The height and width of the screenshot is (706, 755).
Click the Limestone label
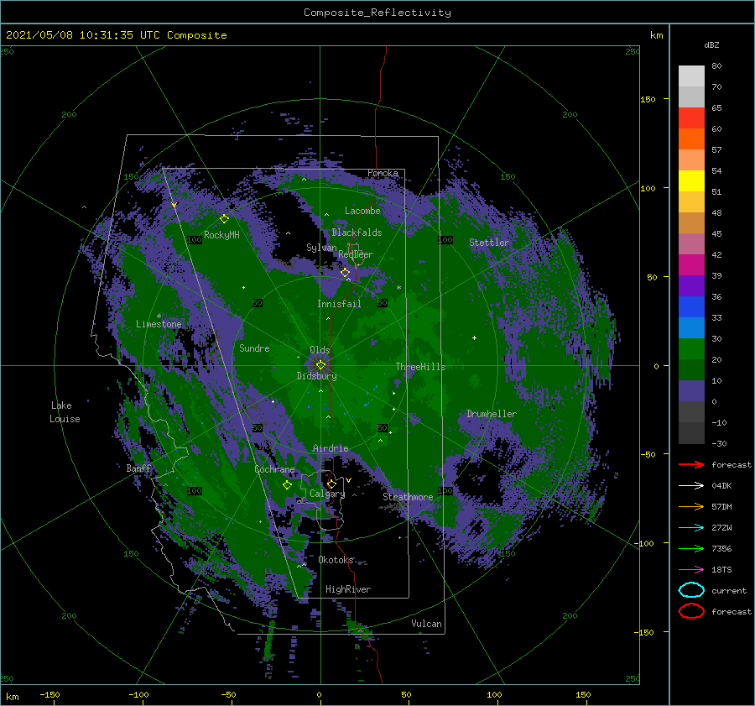click(159, 324)
